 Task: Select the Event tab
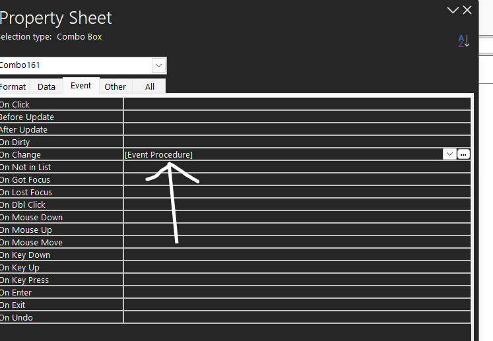pos(81,86)
